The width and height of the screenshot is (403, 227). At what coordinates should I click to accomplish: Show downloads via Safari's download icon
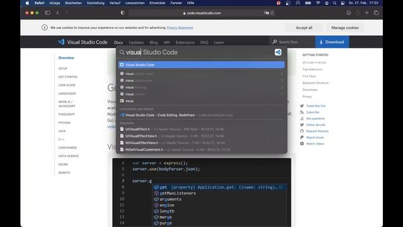click(348, 13)
